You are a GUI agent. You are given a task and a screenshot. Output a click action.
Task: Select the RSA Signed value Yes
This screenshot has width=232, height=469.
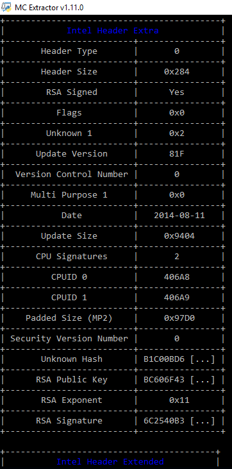pos(177,92)
